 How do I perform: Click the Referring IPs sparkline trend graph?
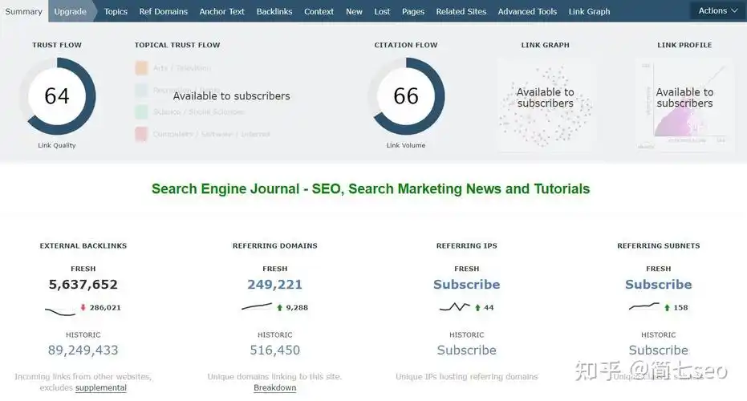click(454, 307)
